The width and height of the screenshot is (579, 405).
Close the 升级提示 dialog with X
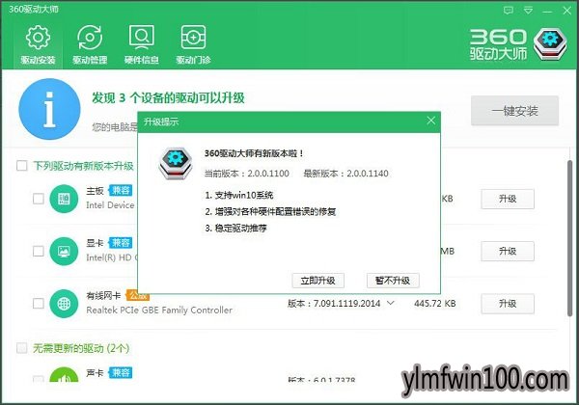430,121
